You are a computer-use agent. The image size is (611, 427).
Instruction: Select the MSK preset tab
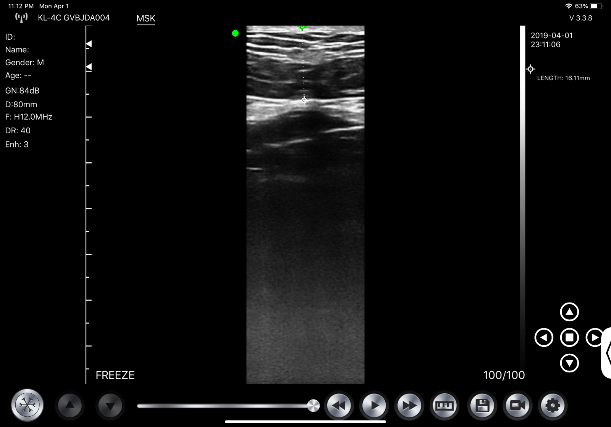click(146, 18)
